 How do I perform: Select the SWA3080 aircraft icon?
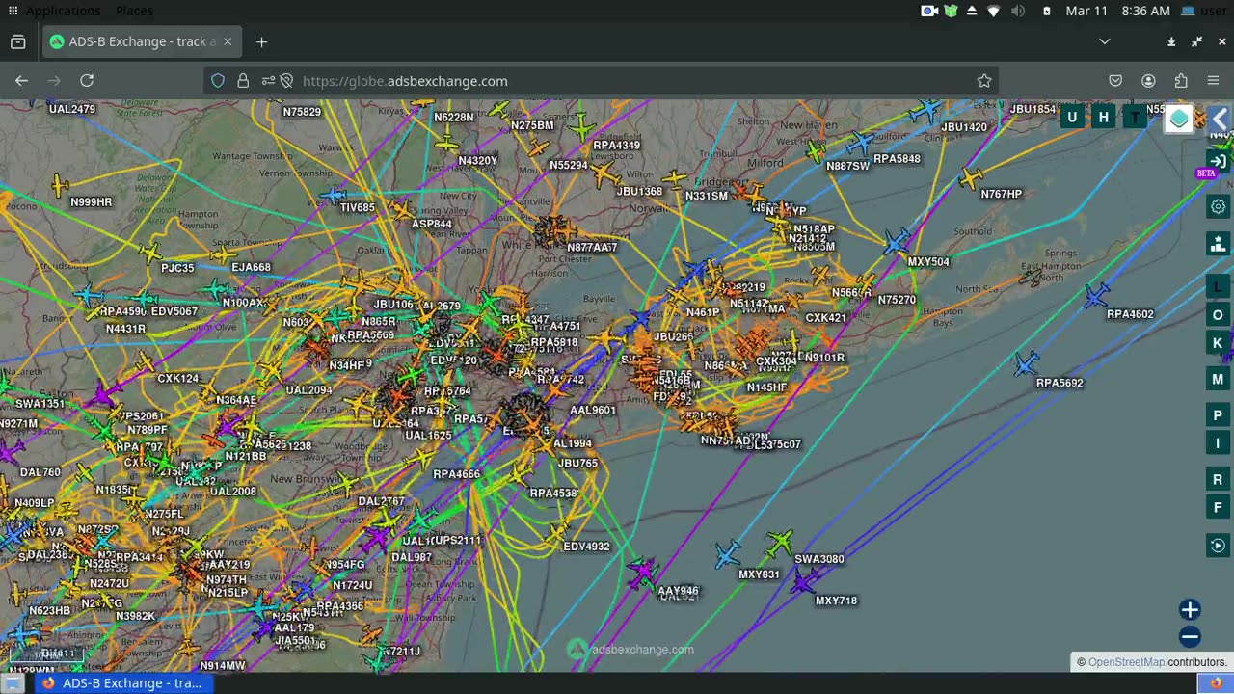click(779, 542)
